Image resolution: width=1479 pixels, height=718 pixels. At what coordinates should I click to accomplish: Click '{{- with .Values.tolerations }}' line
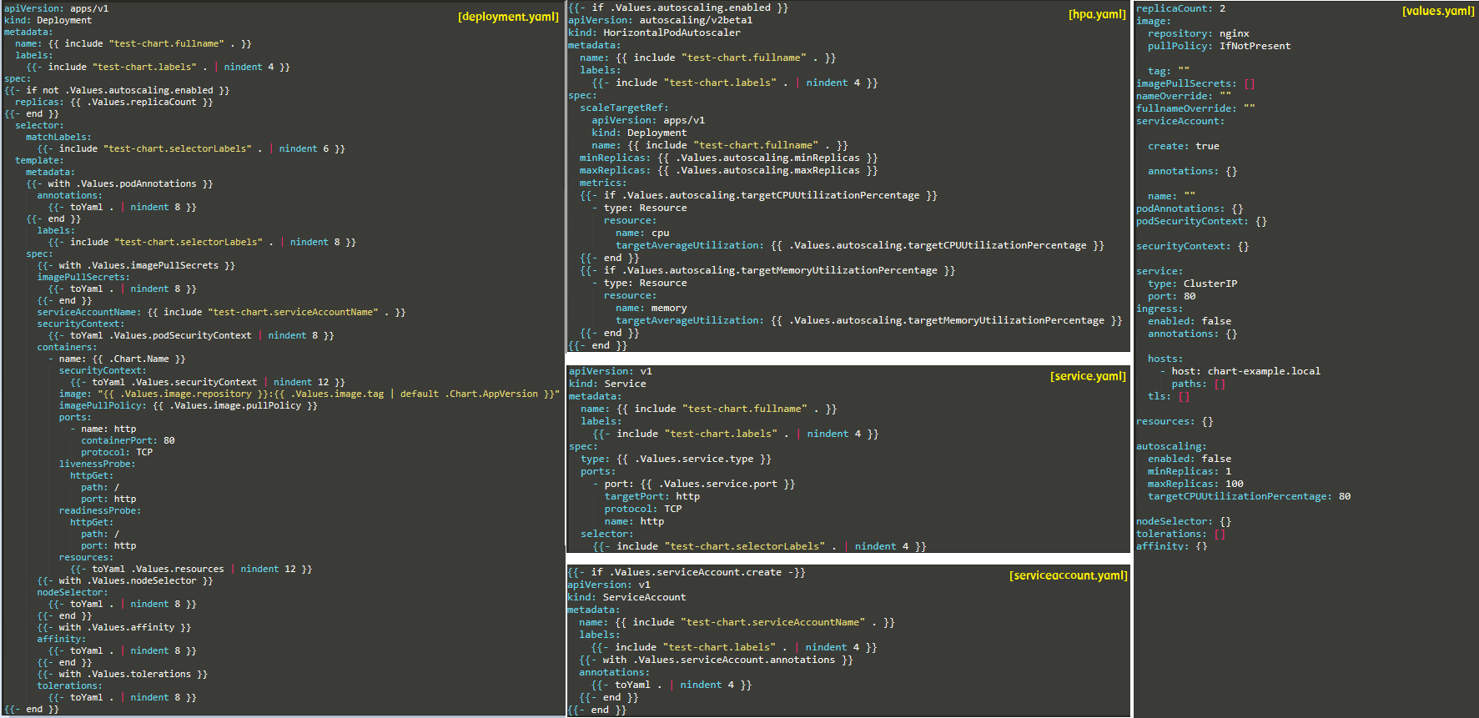pos(122,674)
